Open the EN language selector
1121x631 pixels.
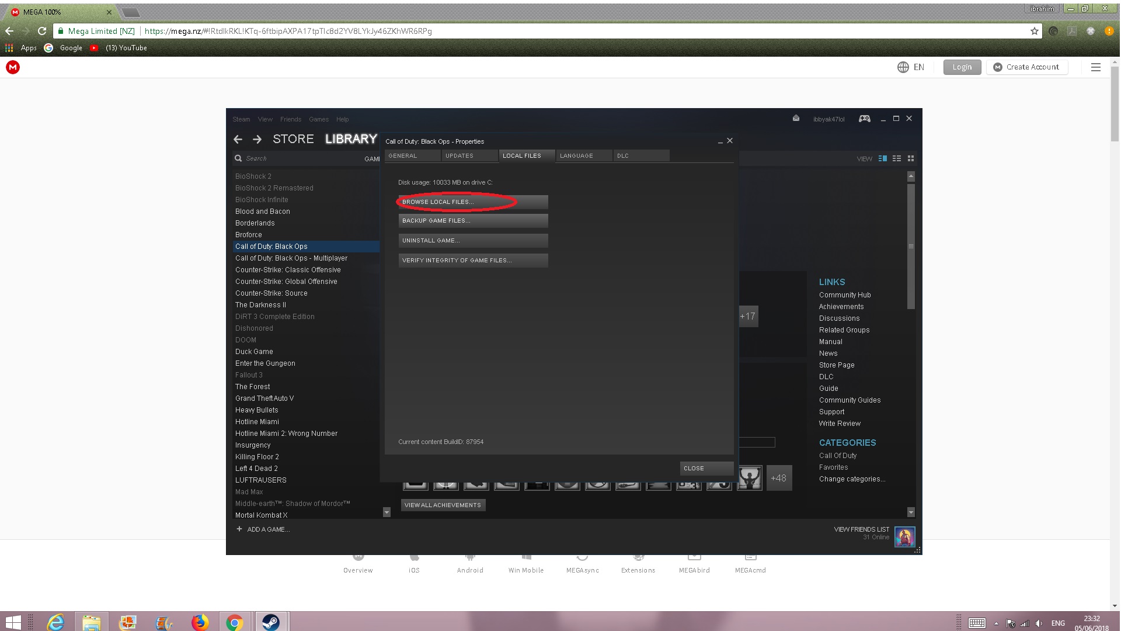[911, 67]
